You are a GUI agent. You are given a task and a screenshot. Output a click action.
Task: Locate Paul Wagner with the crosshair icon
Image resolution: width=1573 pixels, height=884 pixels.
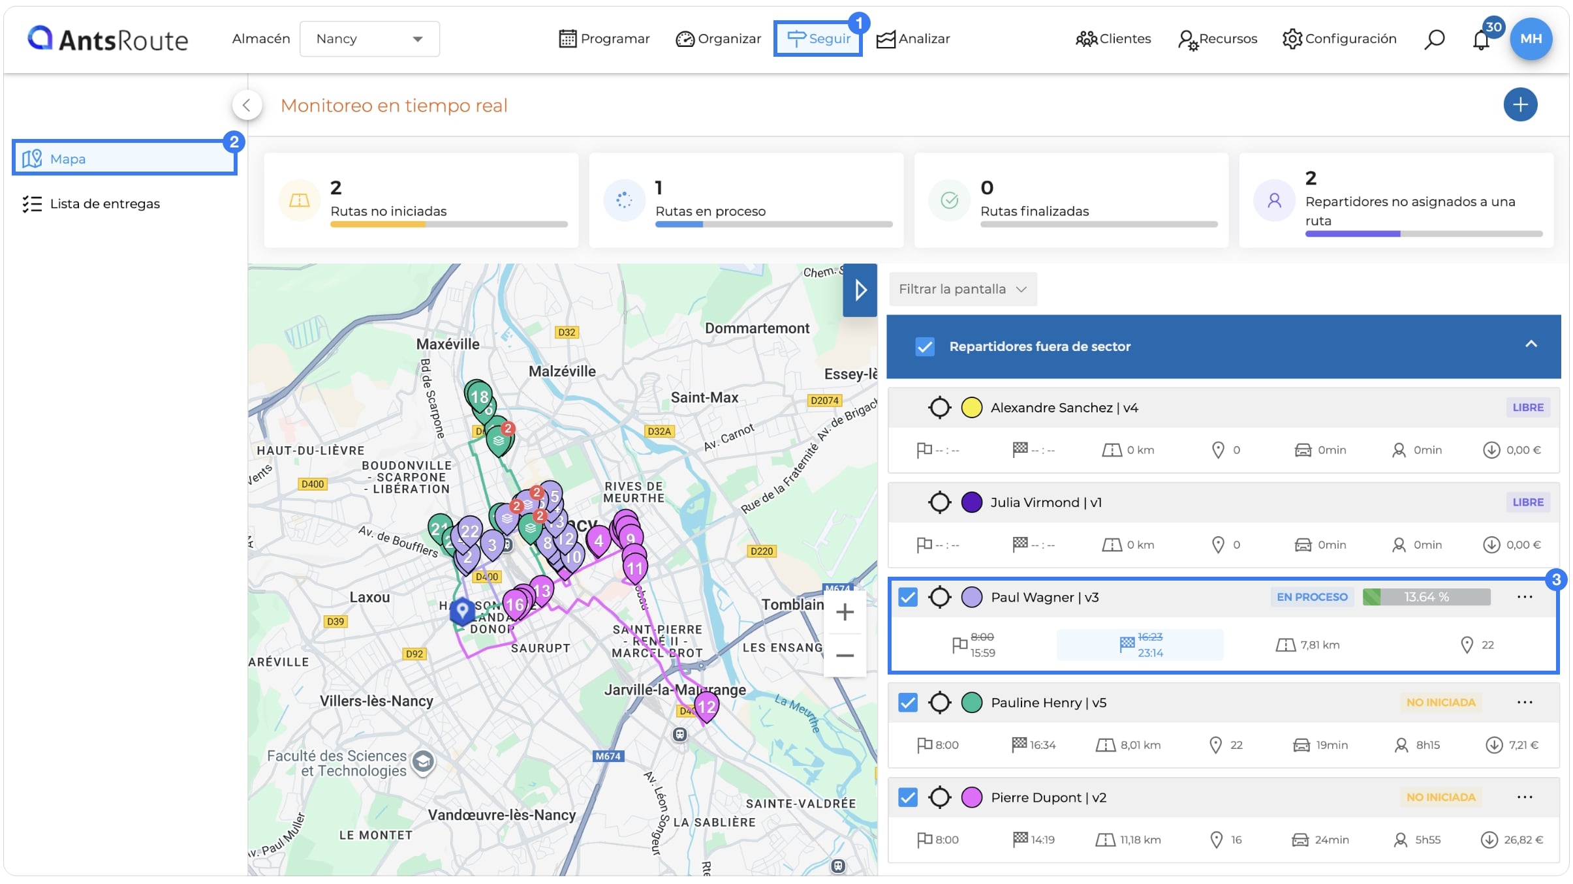(x=939, y=597)
